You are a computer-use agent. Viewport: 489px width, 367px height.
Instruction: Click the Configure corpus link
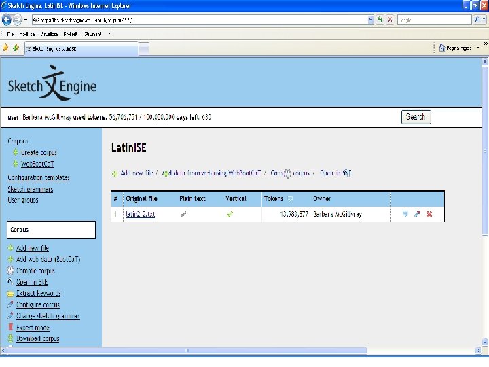38,304
